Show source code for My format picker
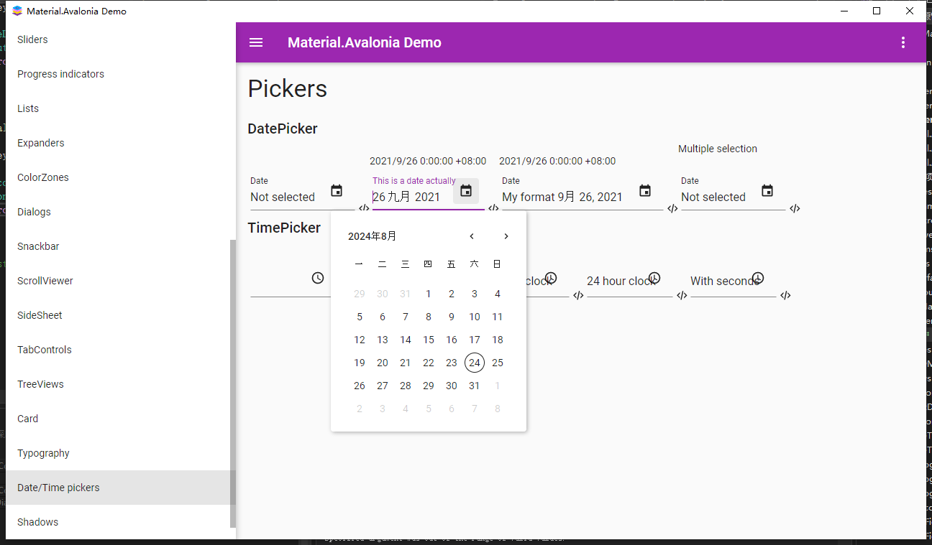This screenshot has height=545, width=932. (x=672, y=208)
